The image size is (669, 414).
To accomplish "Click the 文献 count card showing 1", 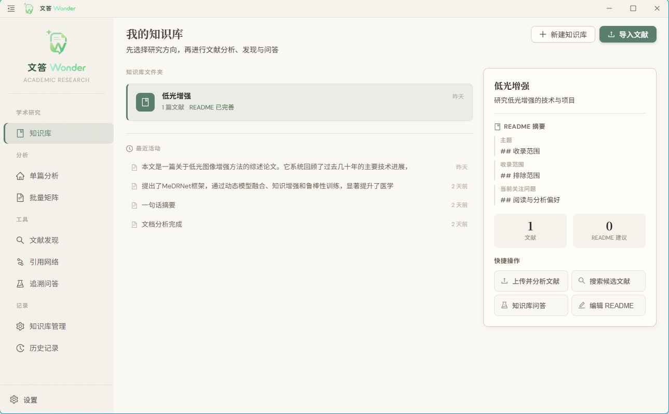I will pyautogui.click(x=530, y=231).
